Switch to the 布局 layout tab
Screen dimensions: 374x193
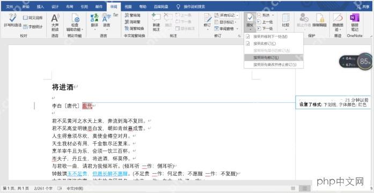pyautogui.click(x=70, y=6)
